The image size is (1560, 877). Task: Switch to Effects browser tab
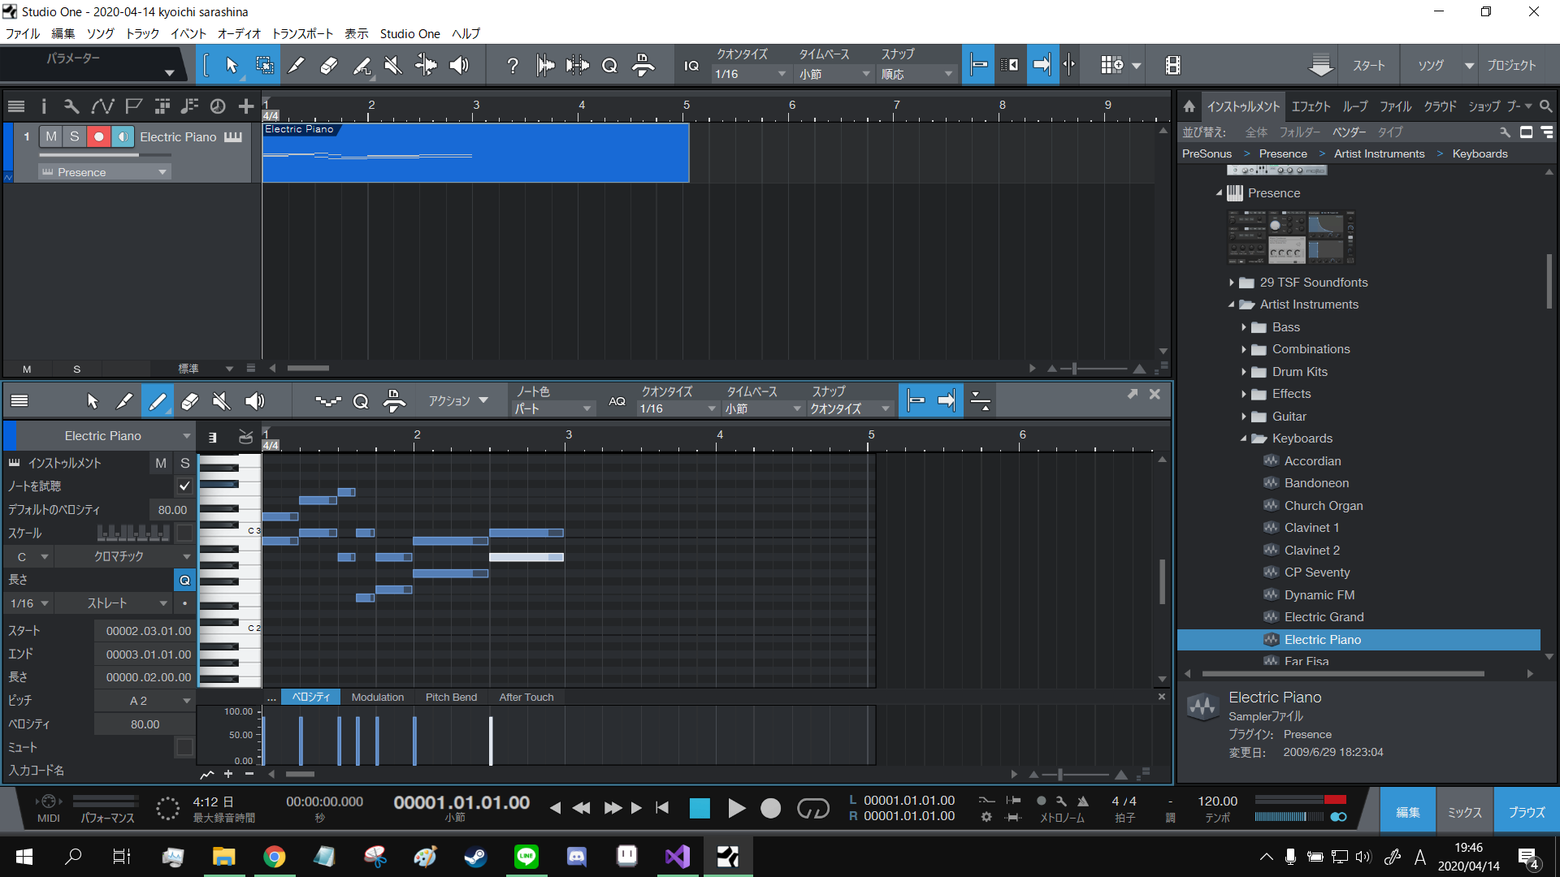1311,106
